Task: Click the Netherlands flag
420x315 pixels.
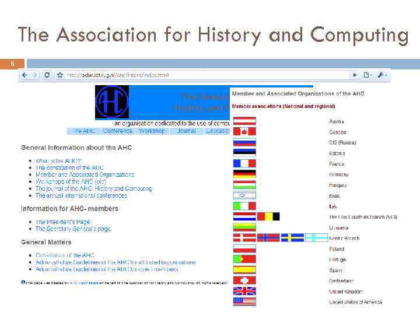Action: coord(244,216)
